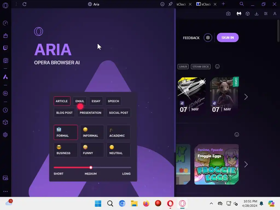Select ESSAY content type
The image size is (280, 210).
[96, 101]
